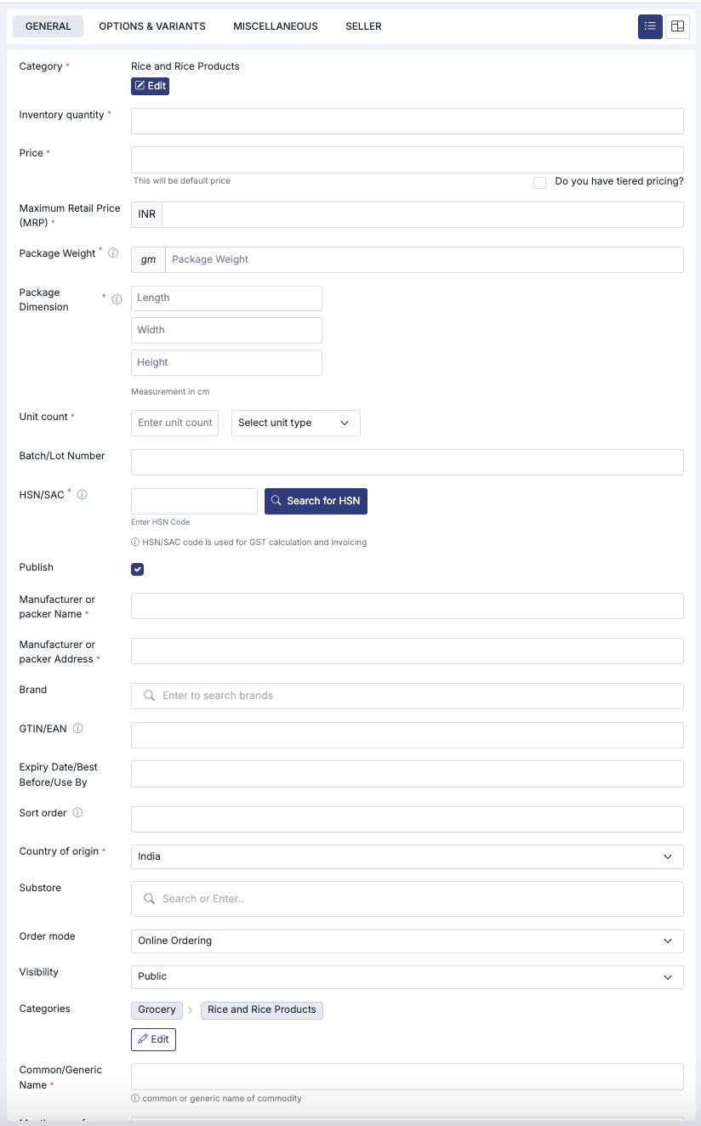The width and height of the screenshot is (701, 1126).
Task: Click GTIN/EAN info icon
Action: tap(78, 729)
